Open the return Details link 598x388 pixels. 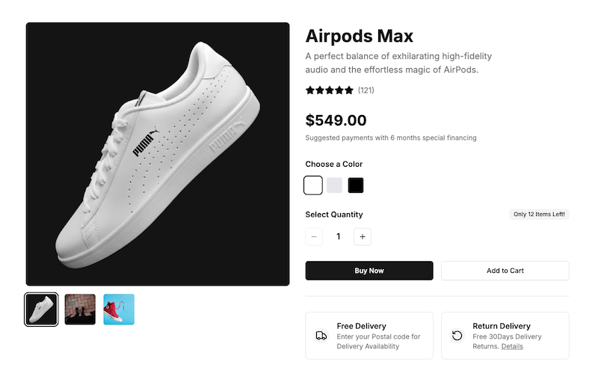pyautogui.click(x=512, y=346)
